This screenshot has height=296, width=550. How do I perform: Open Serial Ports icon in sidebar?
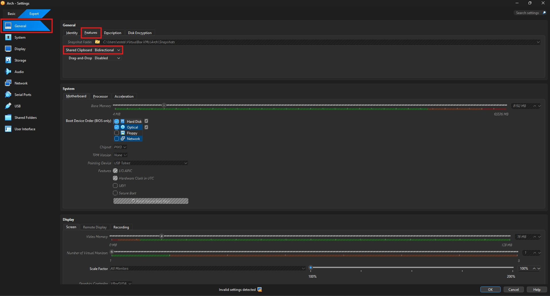8,95
